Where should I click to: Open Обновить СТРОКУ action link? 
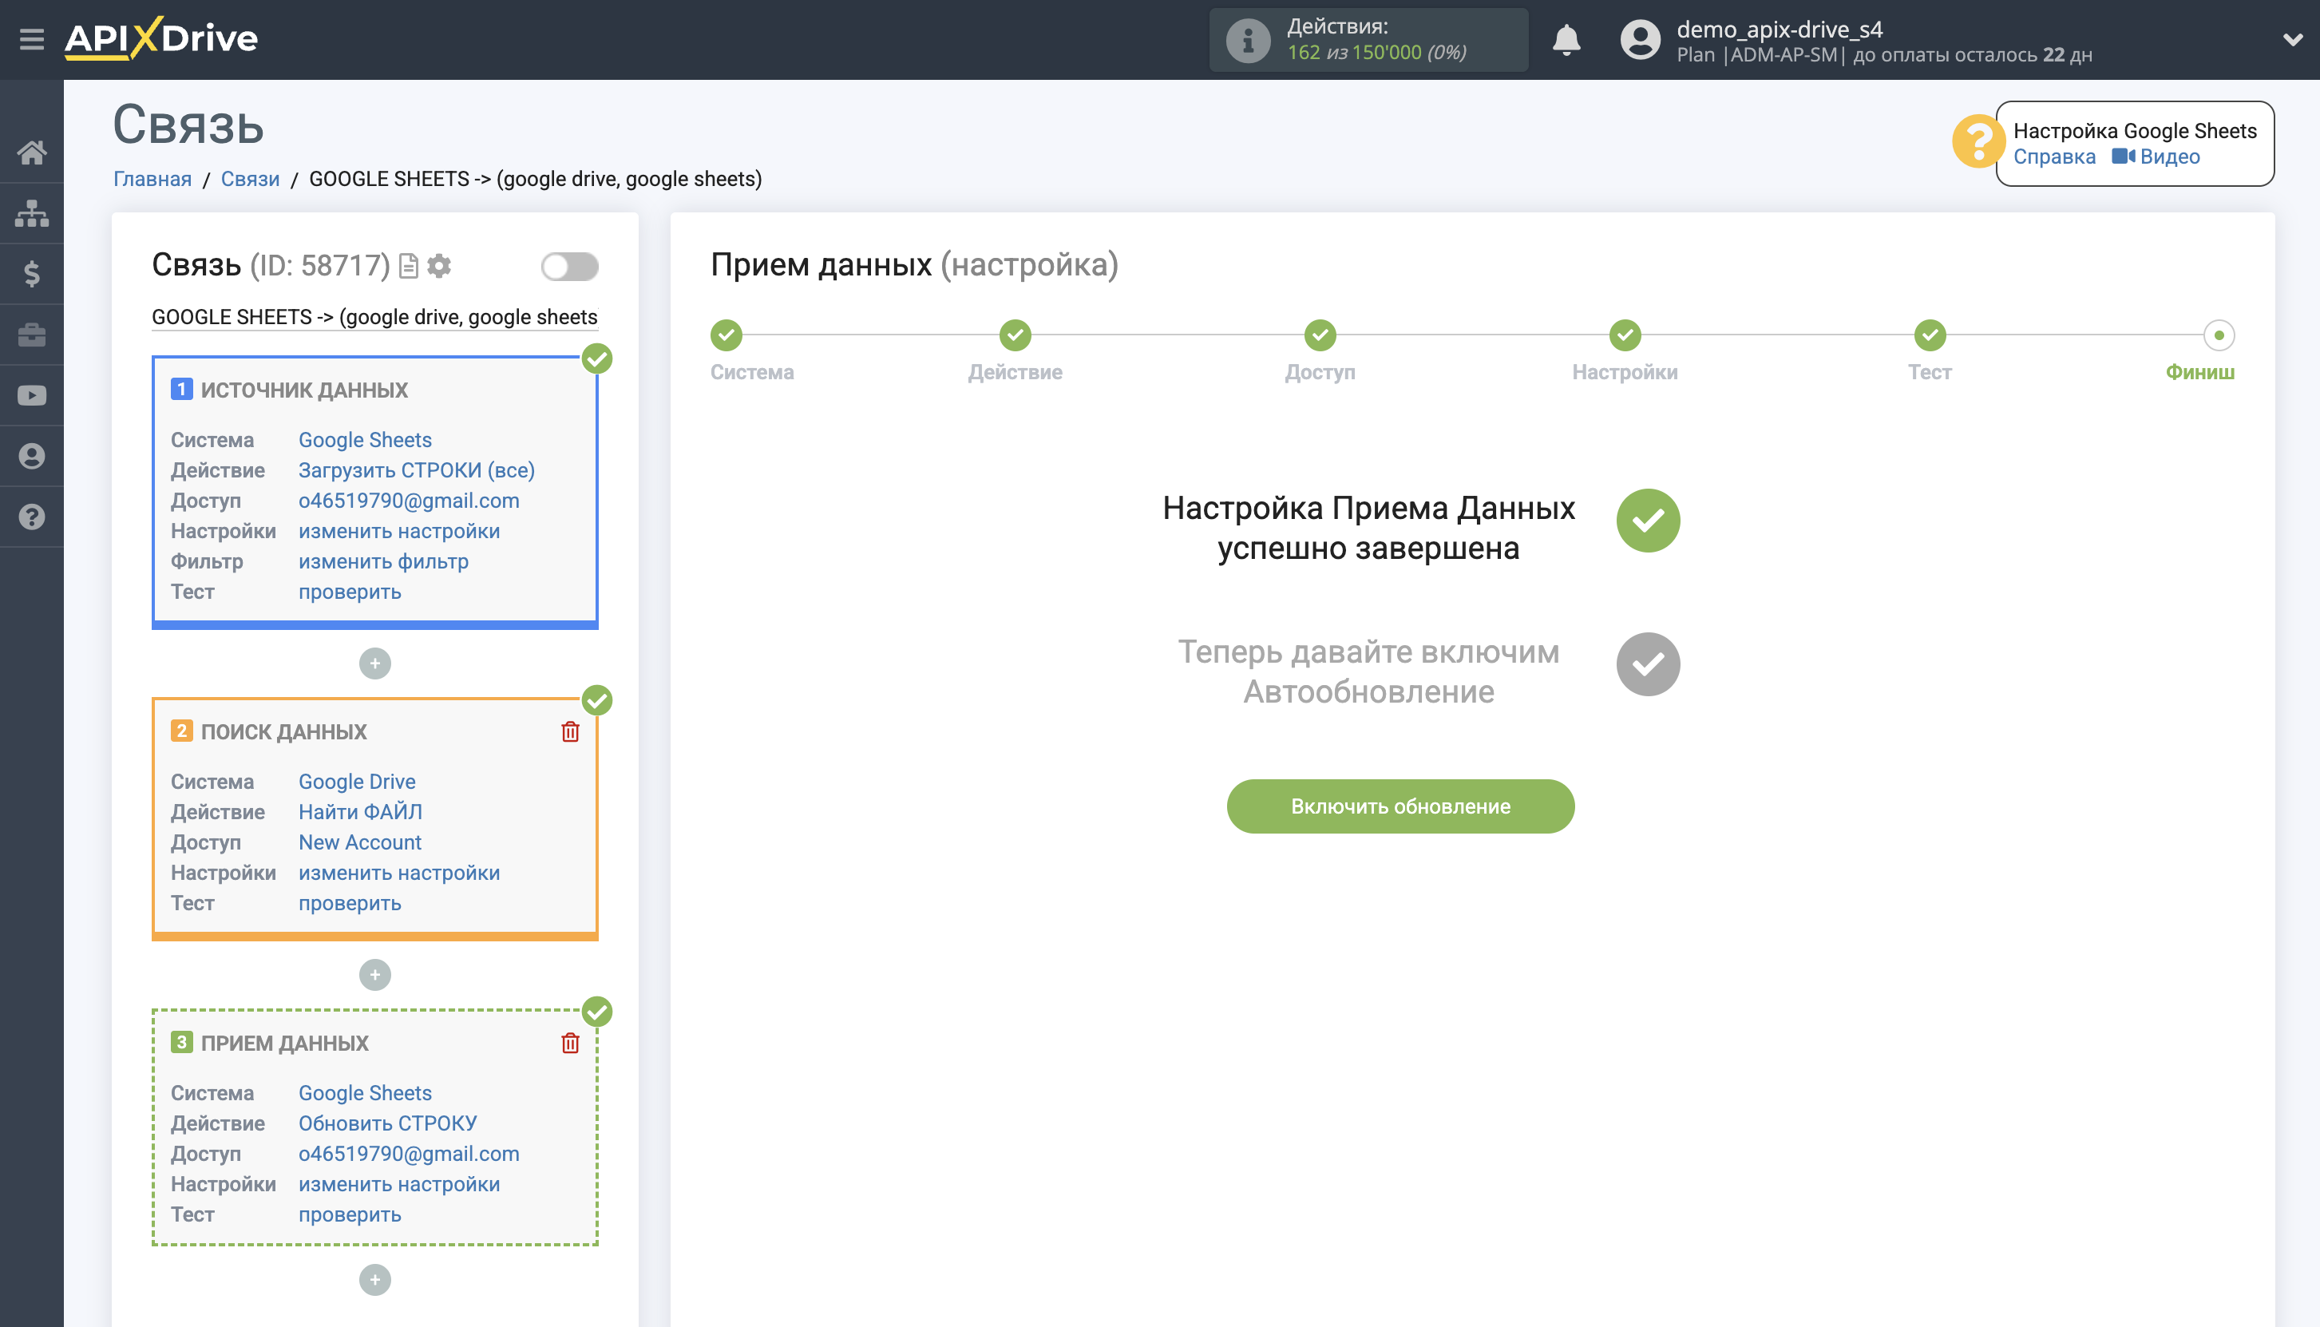pos(388,1123)
